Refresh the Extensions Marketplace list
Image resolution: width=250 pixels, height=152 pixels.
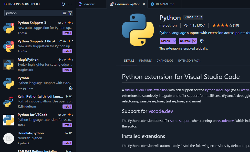coord(63,4)
